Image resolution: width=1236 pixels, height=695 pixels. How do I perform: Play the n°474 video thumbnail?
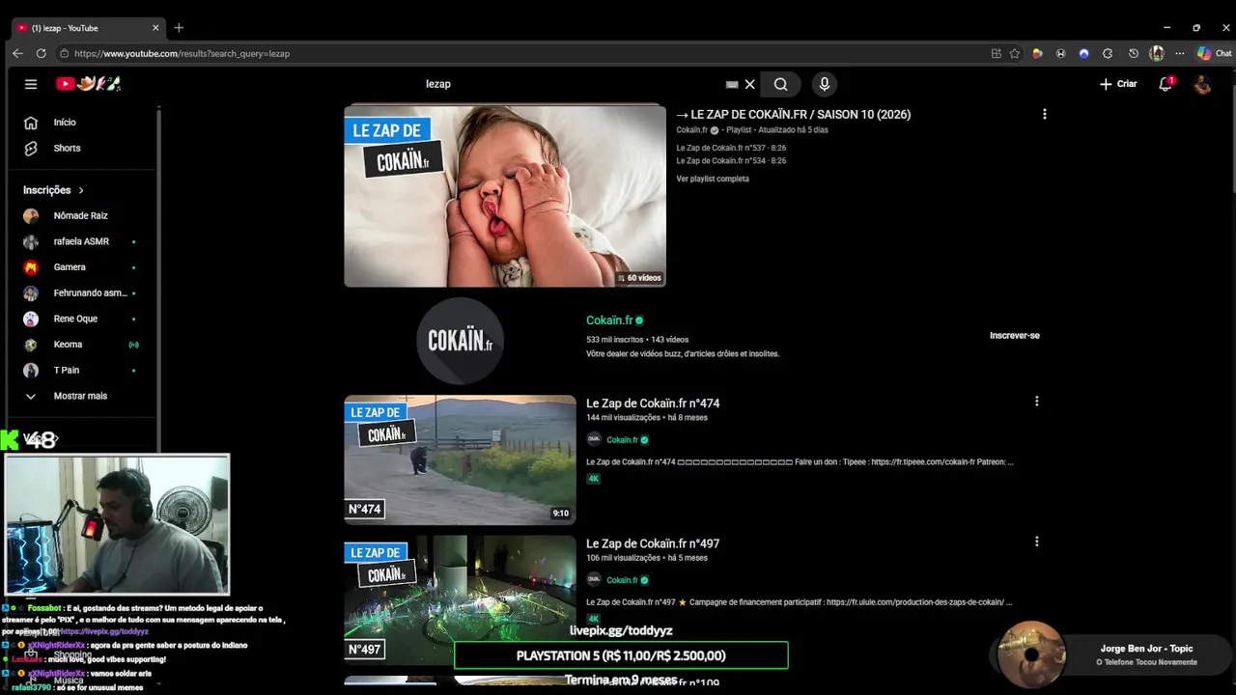[x=460, y=460]
